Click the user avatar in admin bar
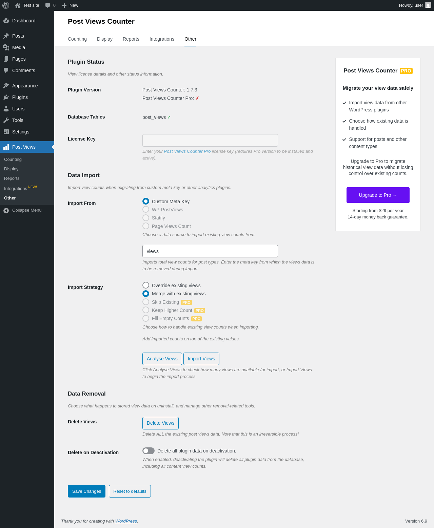Viewport: 434px width, 528px height. point(428,5)
